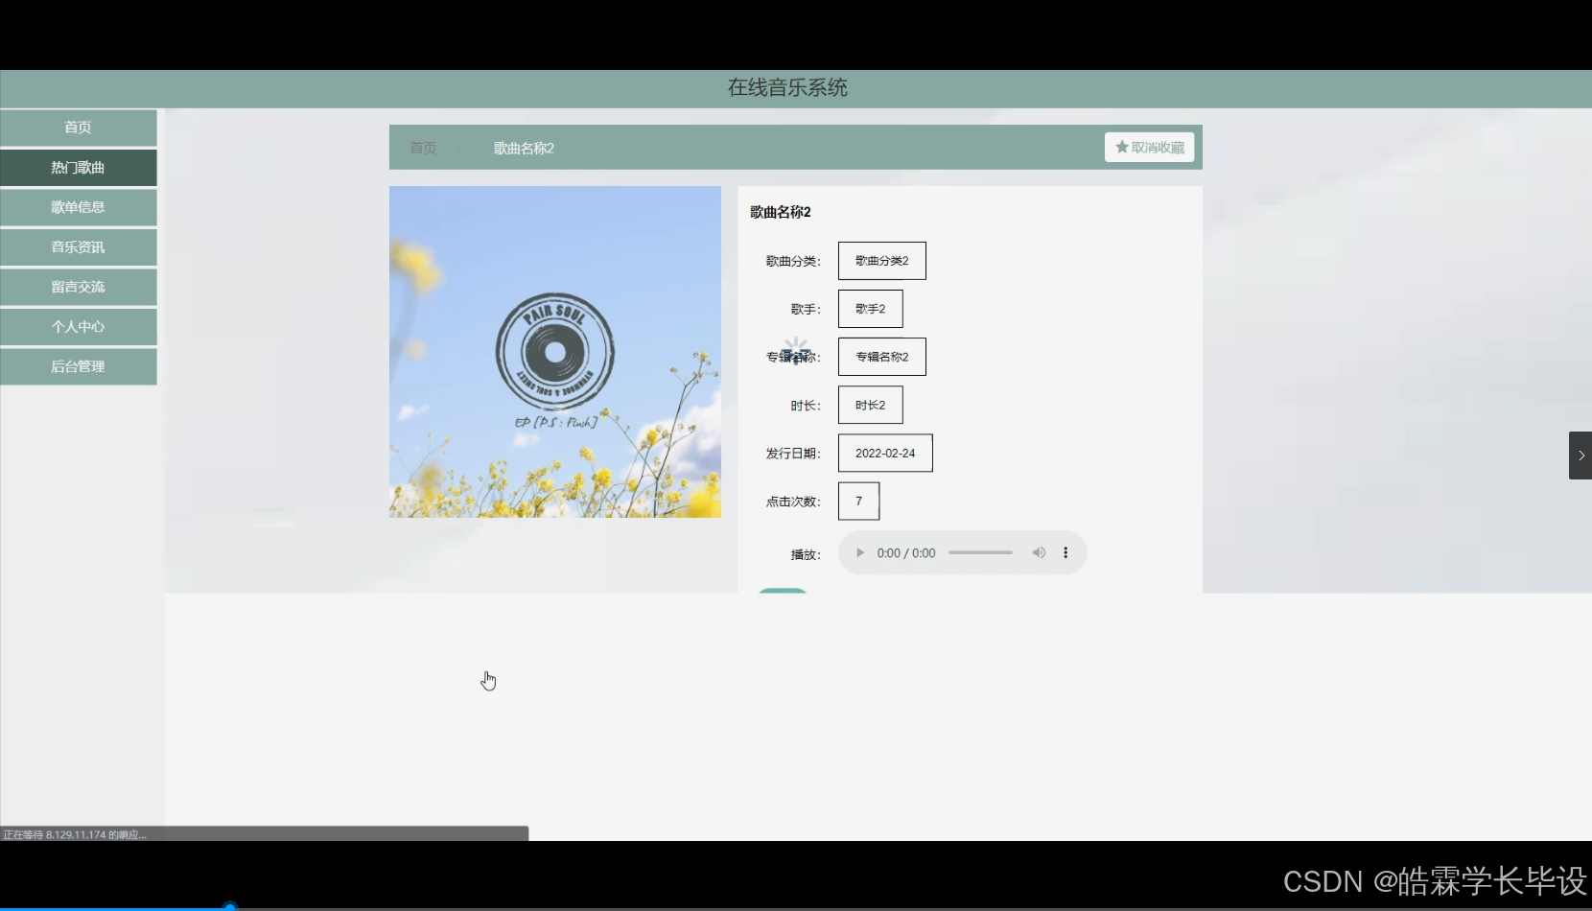
Task: Click the 点击次数: label
Action: pos(793,502)
